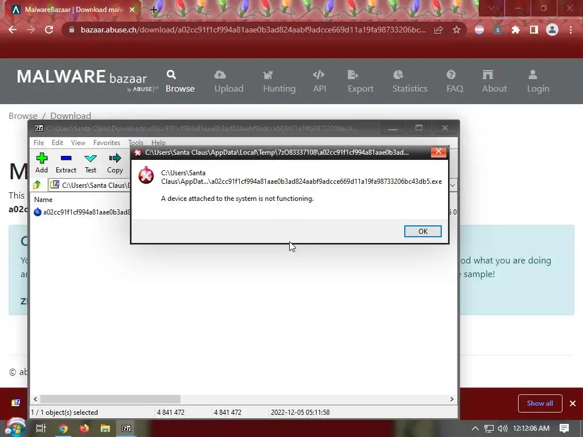The width and height of the screenshot is (583, 437).
Task: Click the taskbar clock 12:12:06 AM
Action: tap(531, 428)
